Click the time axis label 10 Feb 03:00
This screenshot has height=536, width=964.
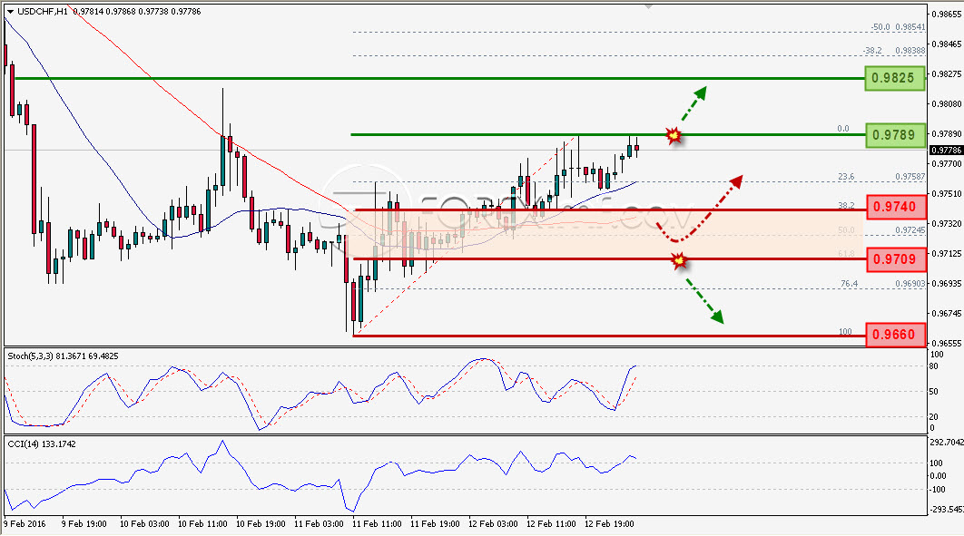[x=144, y=524]
